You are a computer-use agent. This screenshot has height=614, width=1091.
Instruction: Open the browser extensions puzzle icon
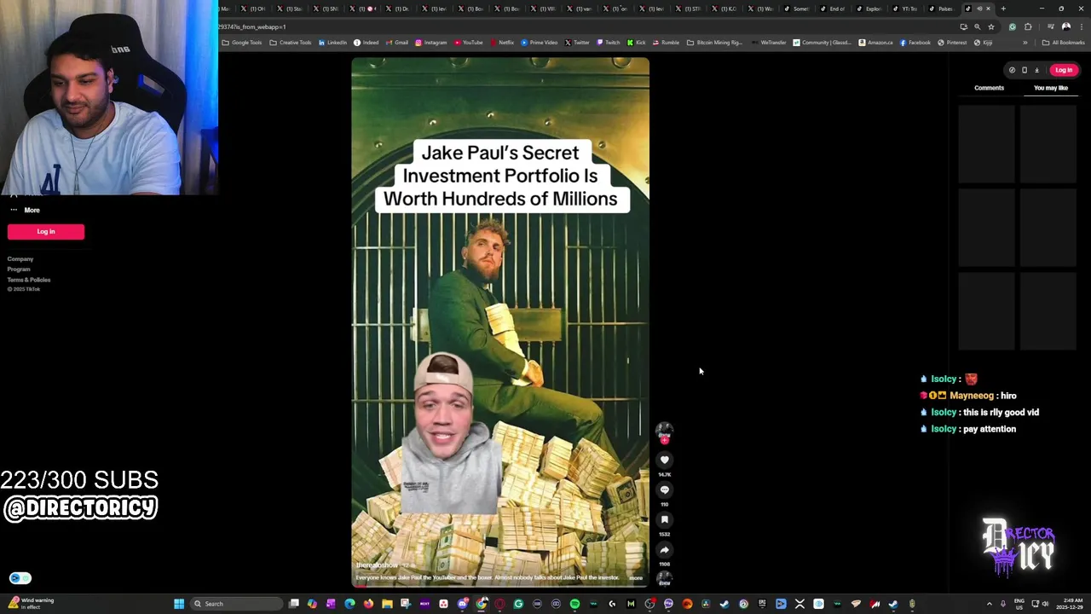(x=1028, y=26)
